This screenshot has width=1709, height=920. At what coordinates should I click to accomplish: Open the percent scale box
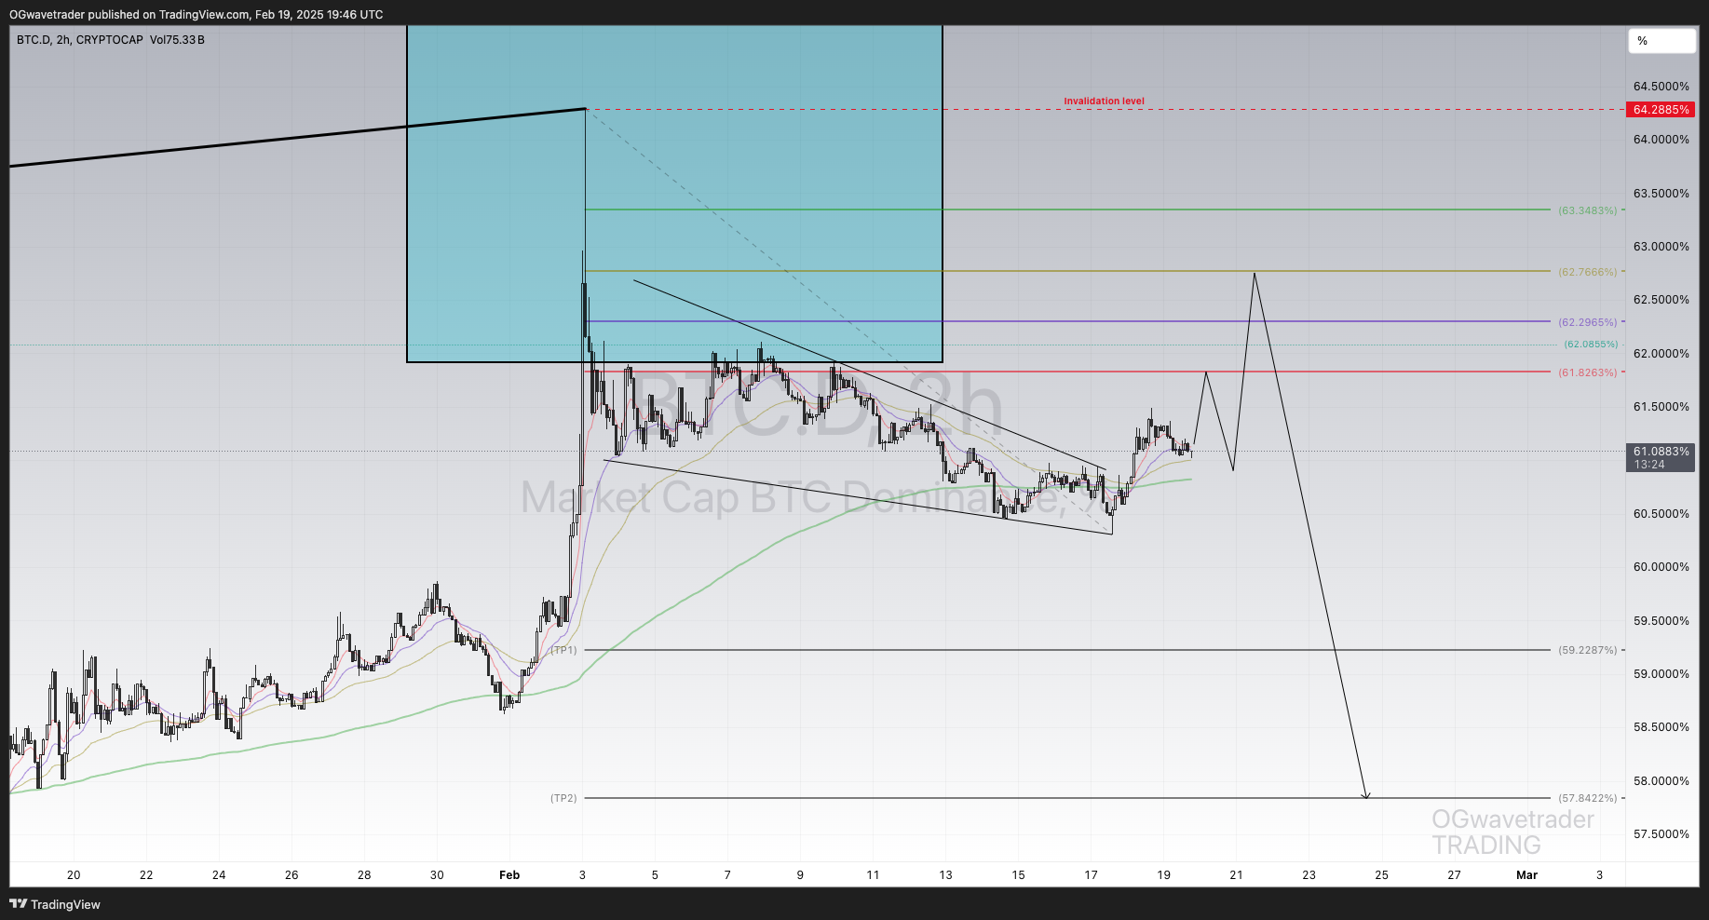click(1662, 41)
